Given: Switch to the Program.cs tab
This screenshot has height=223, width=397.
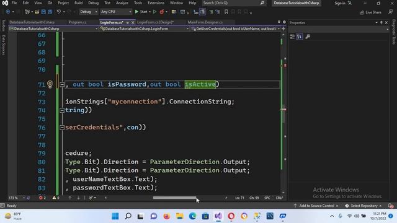Looking at the screenshot, I should [x=78, y=22].
